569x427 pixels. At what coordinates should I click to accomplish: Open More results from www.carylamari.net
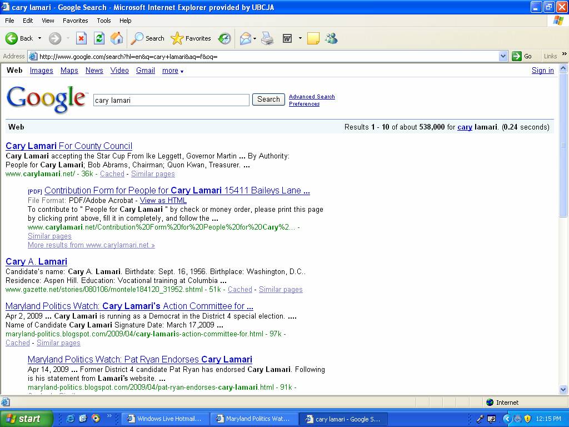click(x=92, y=245)
